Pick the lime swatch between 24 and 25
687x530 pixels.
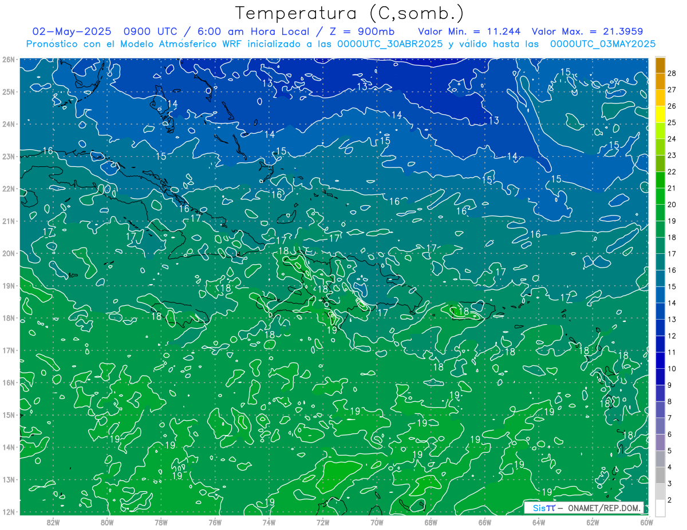[x=660, y=131]
